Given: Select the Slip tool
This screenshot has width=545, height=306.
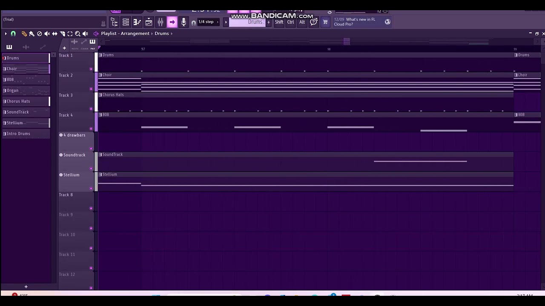Looking at the screenshot, I should click(54, 34).
